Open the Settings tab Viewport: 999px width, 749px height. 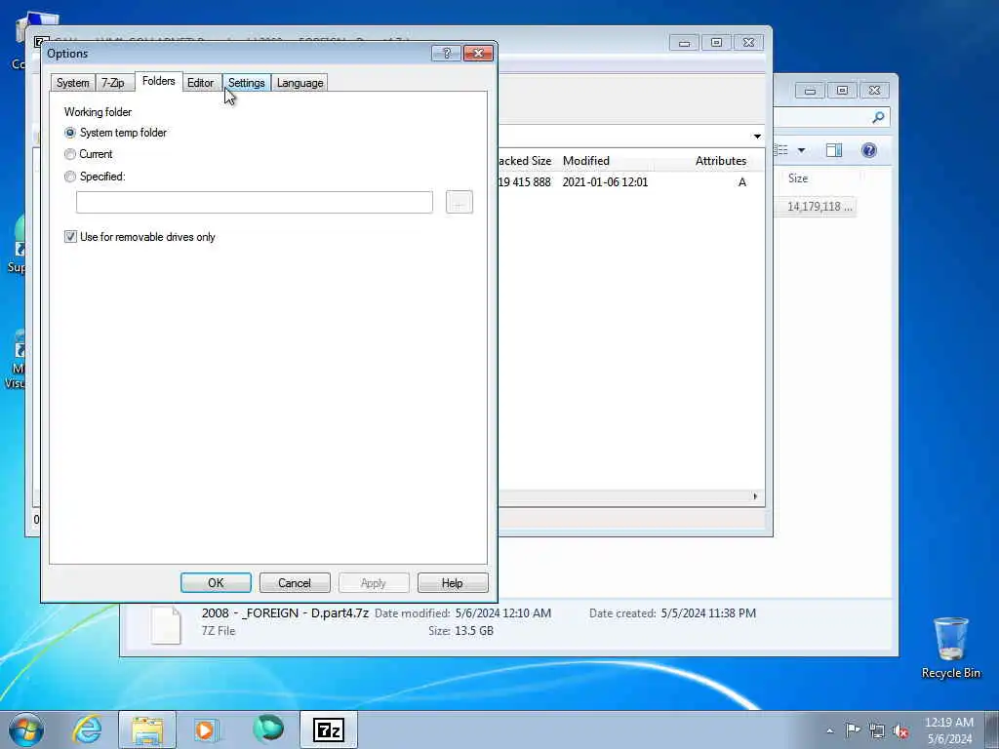click(246, 83)
